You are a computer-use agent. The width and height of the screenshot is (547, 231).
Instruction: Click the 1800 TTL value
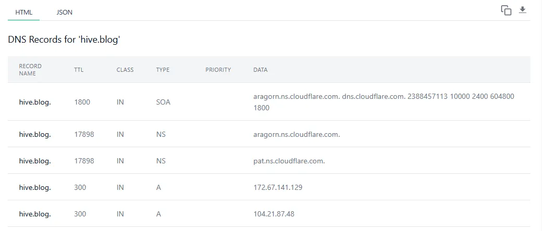coord(82,102)
